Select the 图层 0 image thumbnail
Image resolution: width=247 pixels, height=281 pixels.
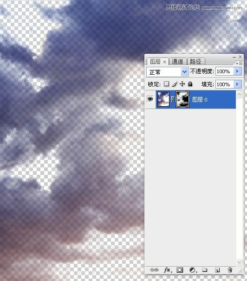(x=163, y=99)
